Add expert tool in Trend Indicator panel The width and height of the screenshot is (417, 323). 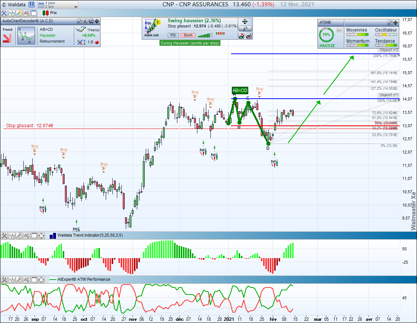coord(19,235)
